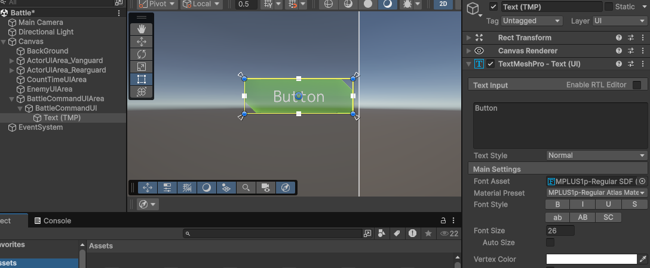Select the Rect tool in scene toolbar
This screenshot has height=268, width=650.
pos(142,79)
